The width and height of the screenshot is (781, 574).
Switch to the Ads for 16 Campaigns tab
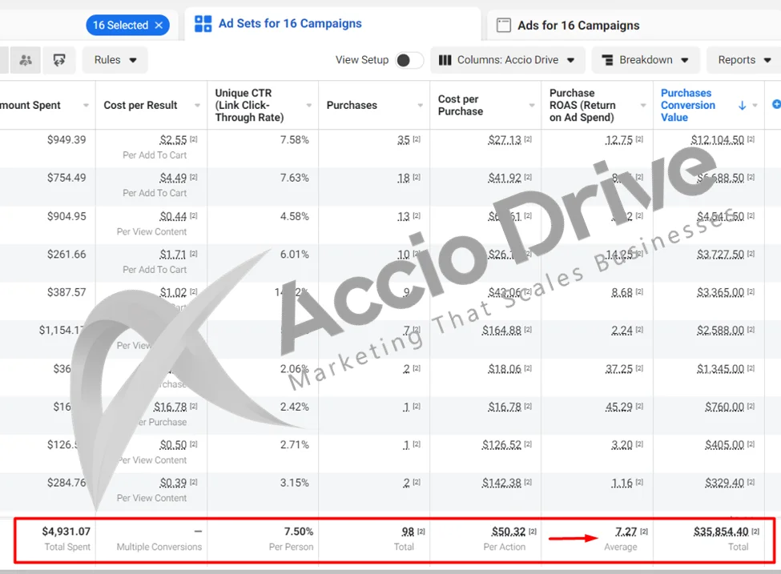tap(578, 26)
